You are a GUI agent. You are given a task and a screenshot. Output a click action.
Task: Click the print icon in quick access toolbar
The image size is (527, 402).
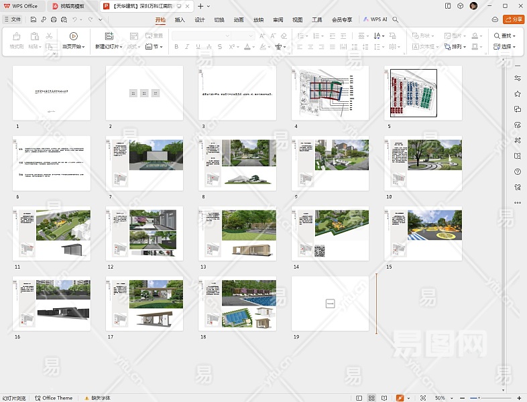tap(53, 19)
